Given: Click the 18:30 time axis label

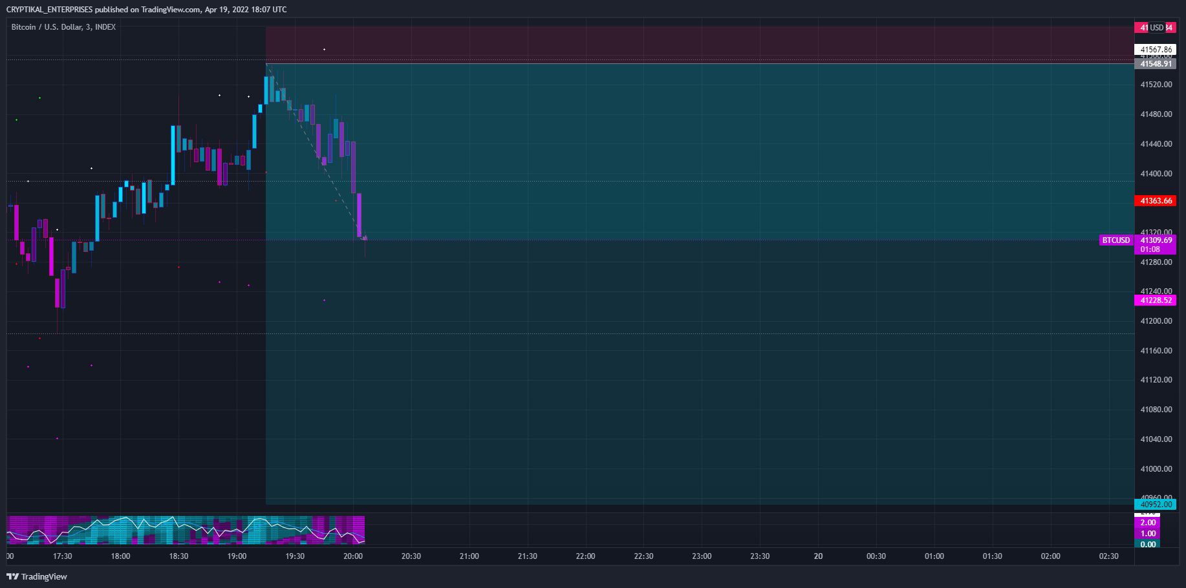Looking at the screenshot, I should 178,556.
